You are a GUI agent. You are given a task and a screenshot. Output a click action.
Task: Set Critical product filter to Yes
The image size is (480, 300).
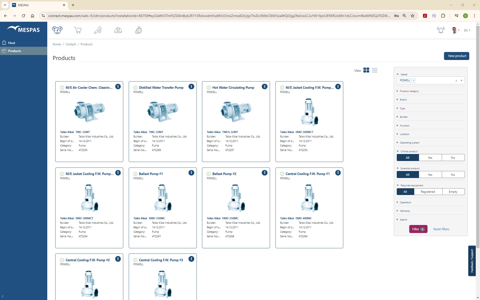[430, 158]
